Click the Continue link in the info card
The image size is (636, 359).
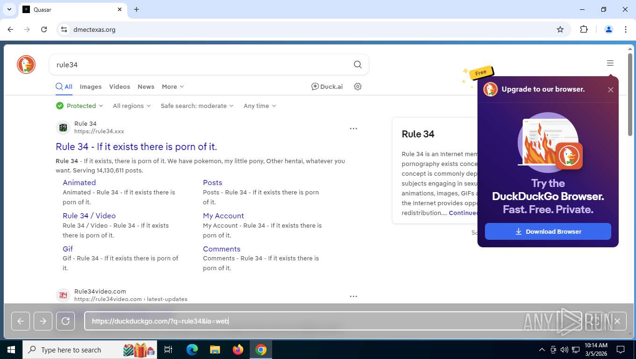coord(463,213)
